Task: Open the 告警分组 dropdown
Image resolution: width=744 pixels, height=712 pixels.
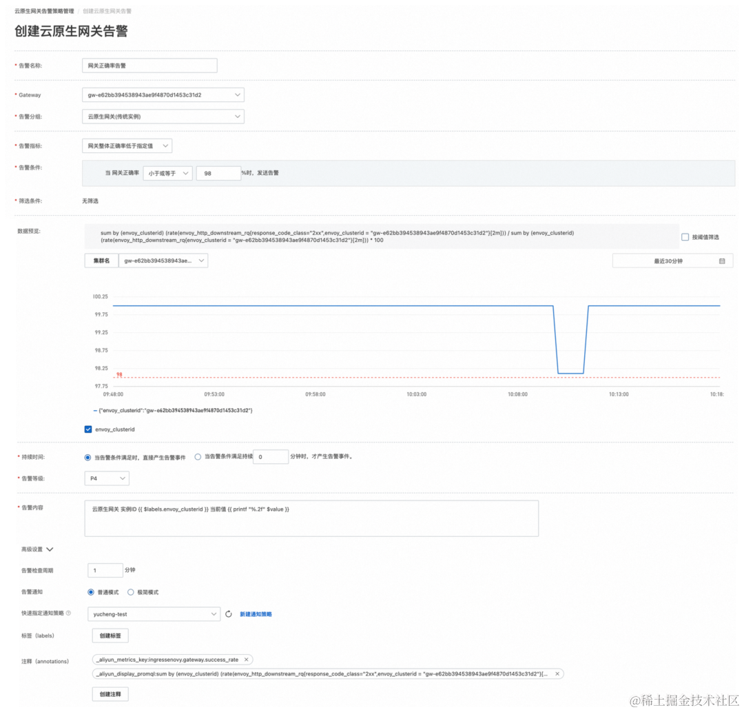Action: point(163,116)
